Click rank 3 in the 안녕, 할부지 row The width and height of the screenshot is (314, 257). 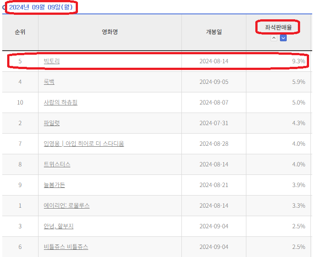pos(20,226)
